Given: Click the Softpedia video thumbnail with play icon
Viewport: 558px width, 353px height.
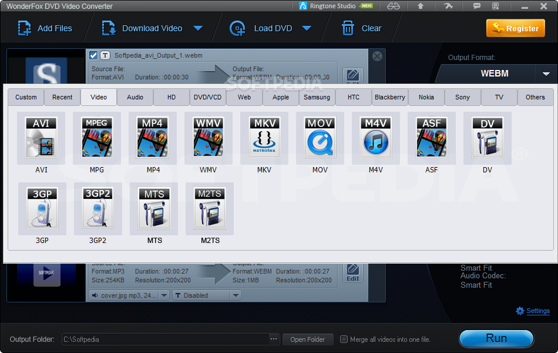Looking at the screenshot, I should pos(46,274).
